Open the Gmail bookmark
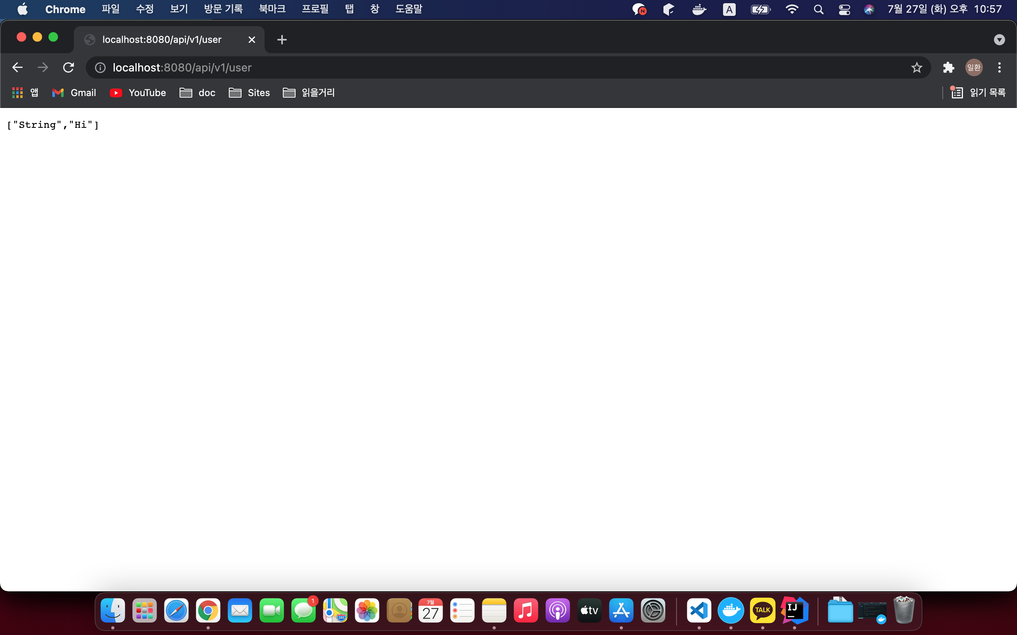The width and height of the screenshot is (1017, 635). pyautogui.click(x=74, y=93)
